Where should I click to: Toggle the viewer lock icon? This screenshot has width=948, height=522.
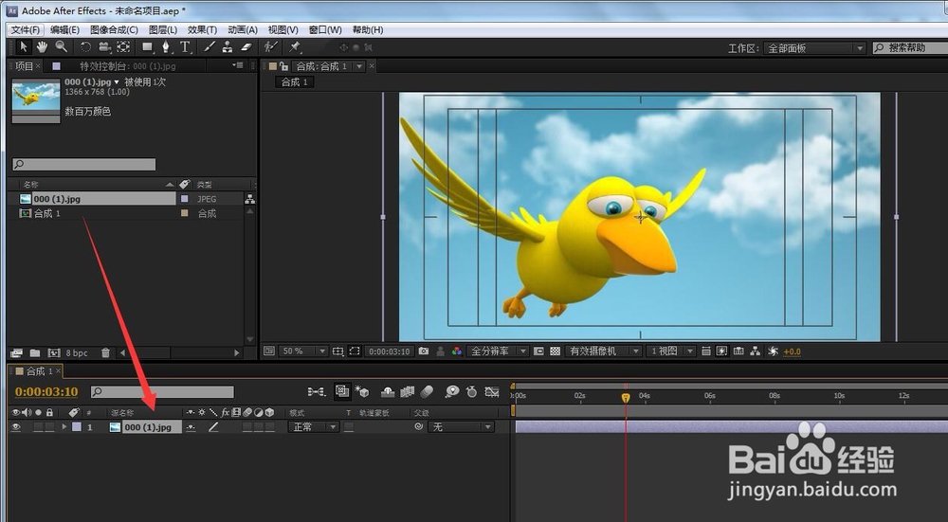[x=283, y=66]
